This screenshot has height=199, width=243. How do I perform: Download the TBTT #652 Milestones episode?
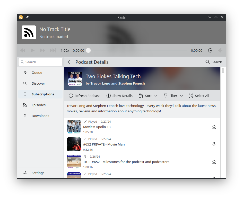click(214, 162)
